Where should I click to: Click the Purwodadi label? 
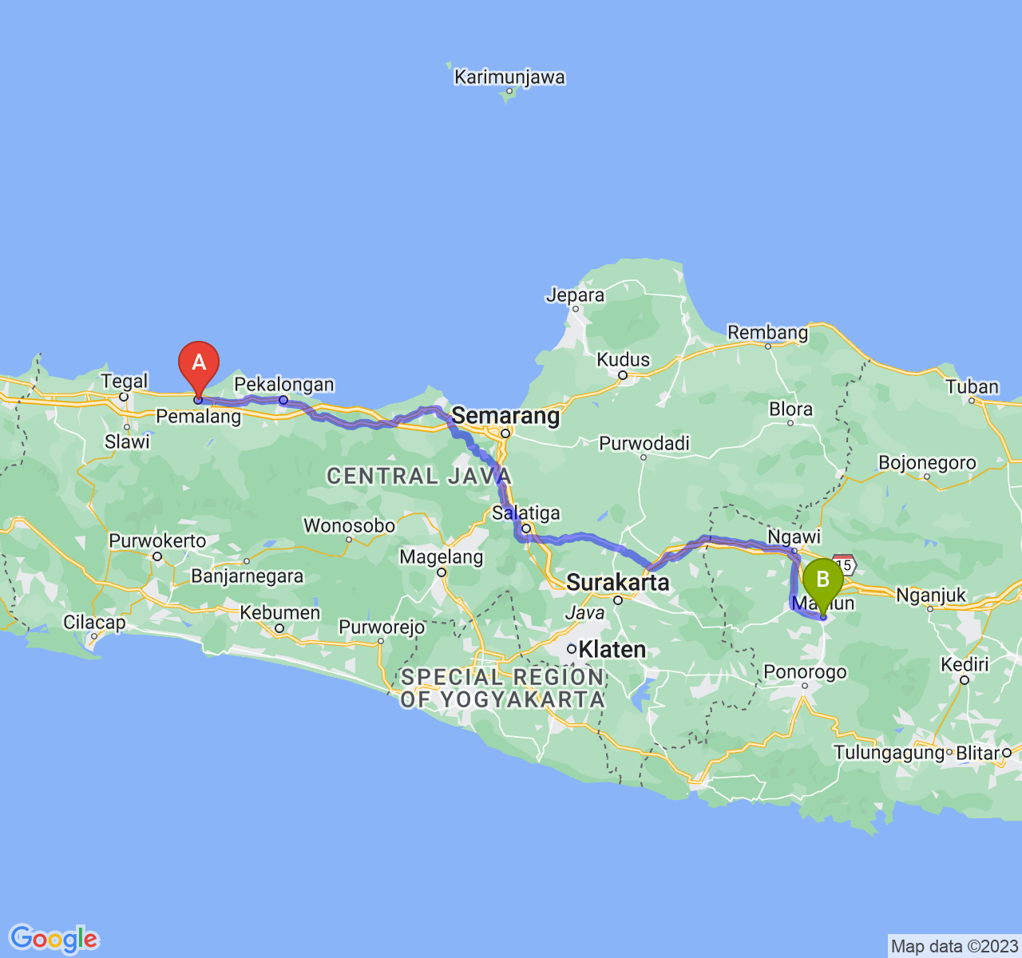tap(644, 443)
